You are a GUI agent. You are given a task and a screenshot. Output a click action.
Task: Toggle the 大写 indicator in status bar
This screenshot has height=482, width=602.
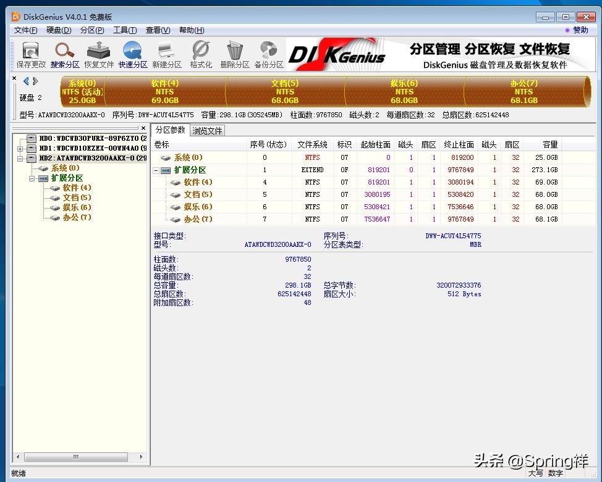537,473
